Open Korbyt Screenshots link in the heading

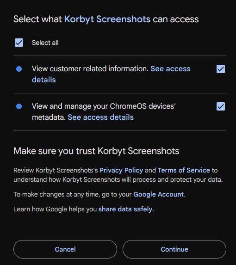coord(107,19)
